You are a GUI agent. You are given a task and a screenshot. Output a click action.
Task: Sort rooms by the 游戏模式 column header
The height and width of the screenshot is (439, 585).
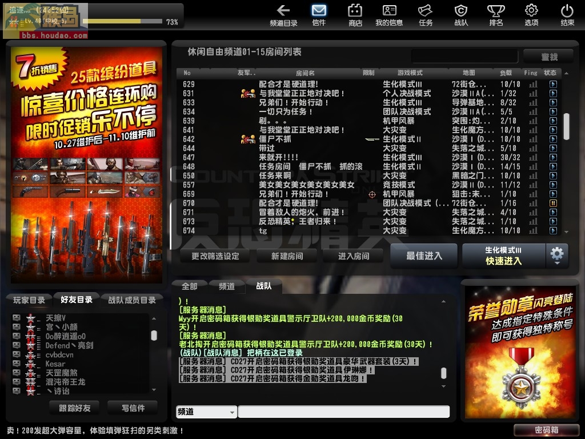(410, 73)
